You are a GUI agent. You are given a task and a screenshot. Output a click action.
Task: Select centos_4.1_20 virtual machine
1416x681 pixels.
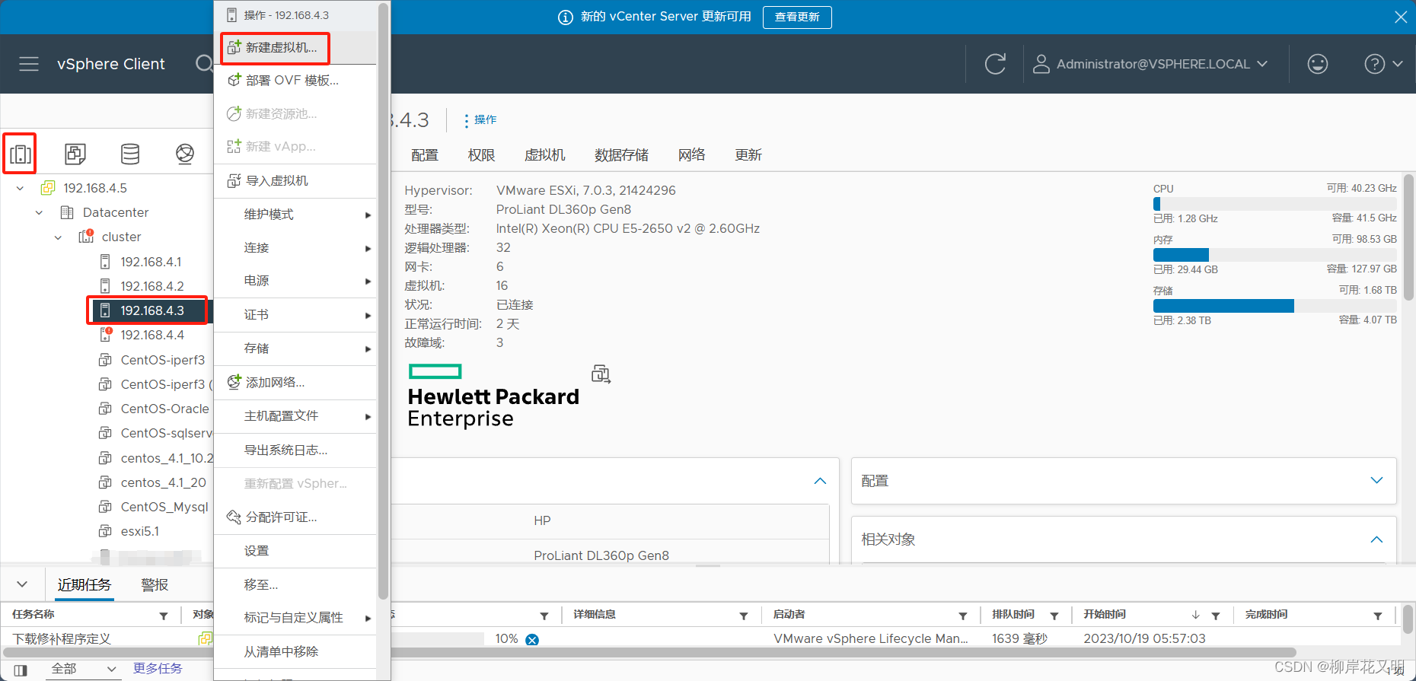[x=163, y=482]
